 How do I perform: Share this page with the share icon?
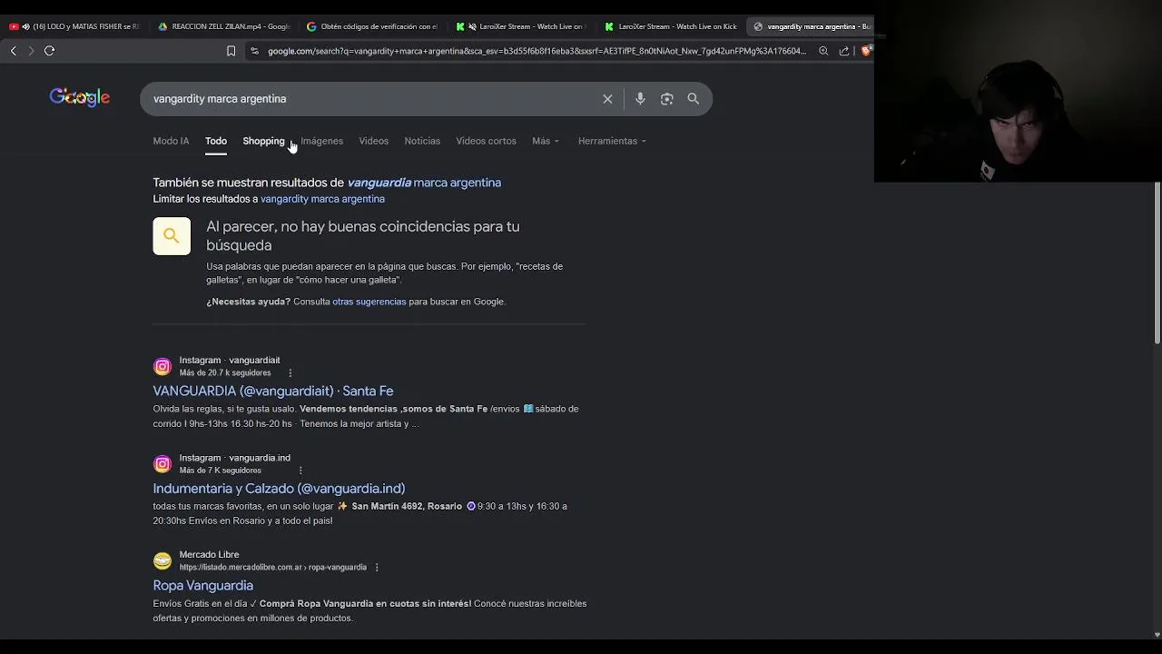pos(844,51)
